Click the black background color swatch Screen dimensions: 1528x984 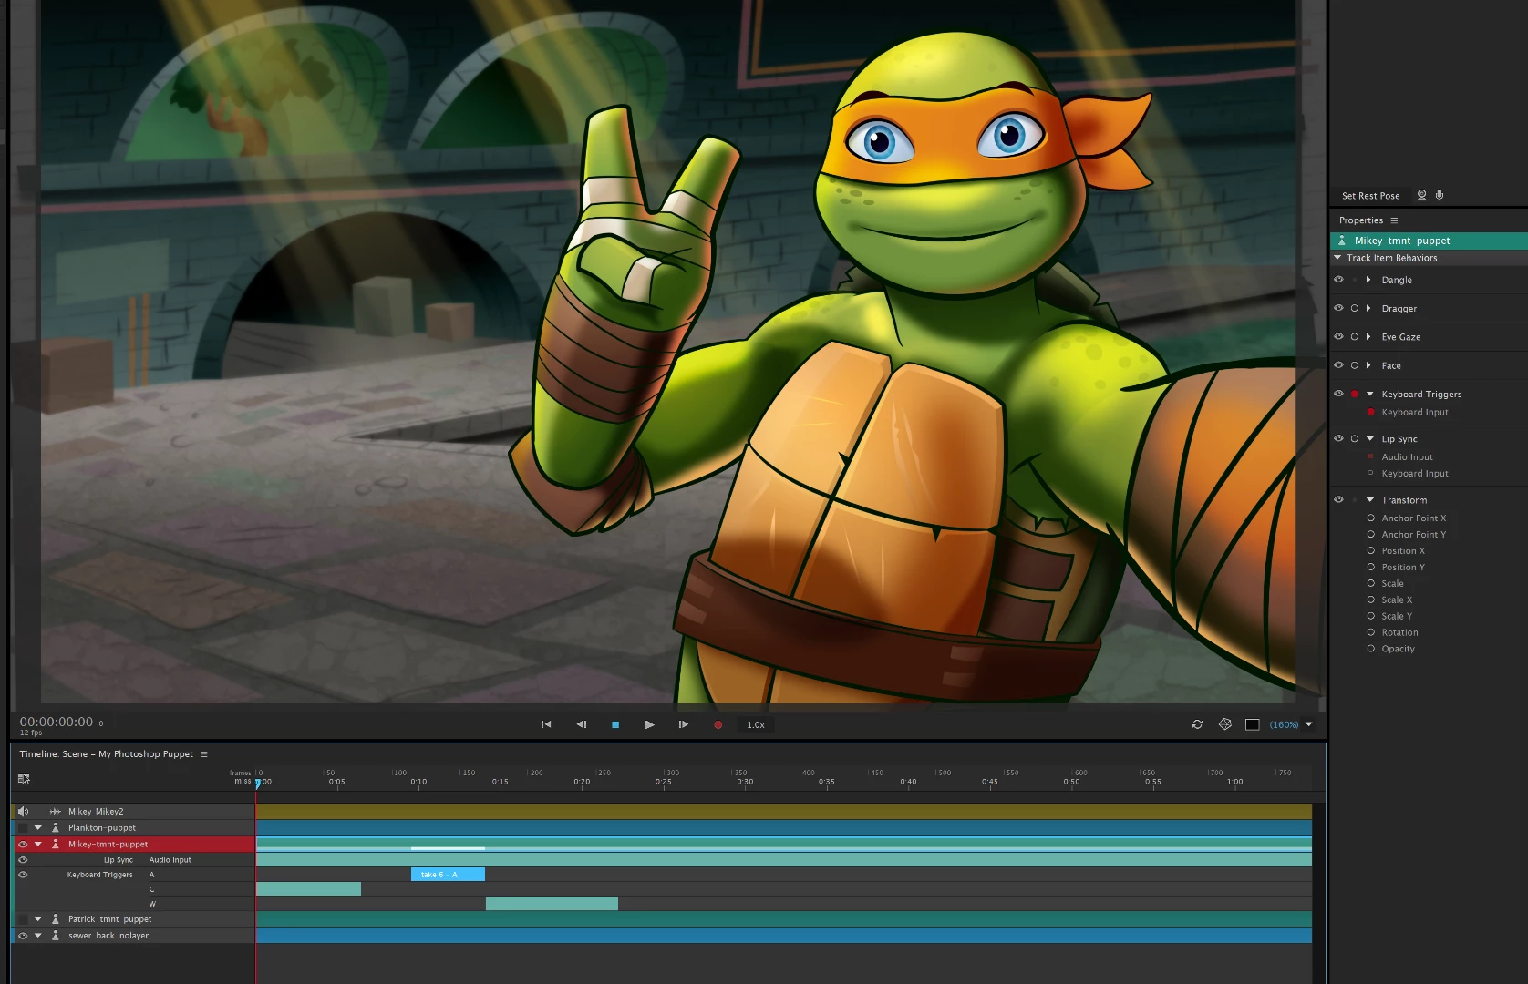tap(1253, 724)
